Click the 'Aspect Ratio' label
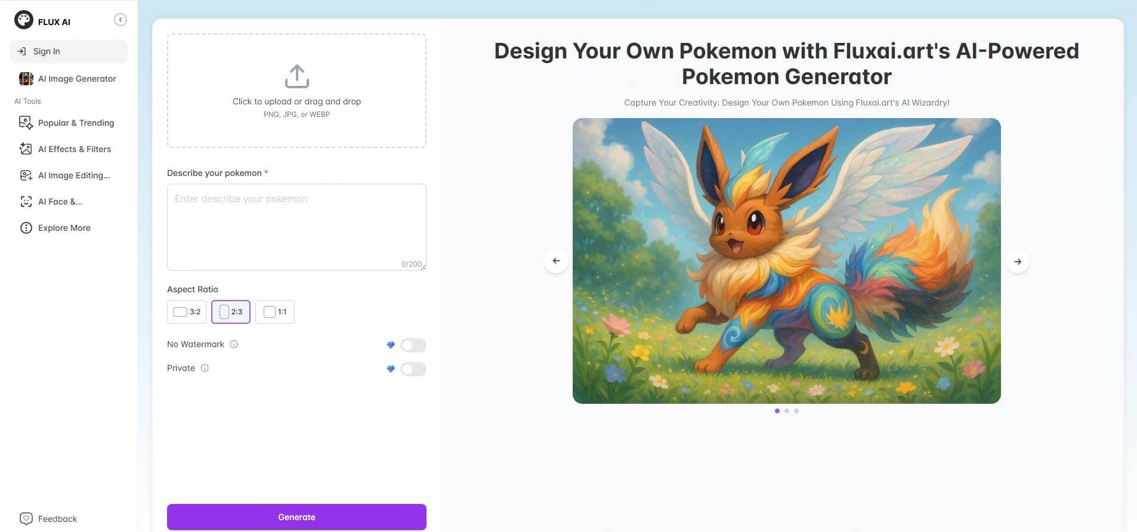 193,289
